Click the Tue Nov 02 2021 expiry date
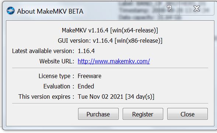This screenshot has height=133, width=217. click(x=100, y=97)
